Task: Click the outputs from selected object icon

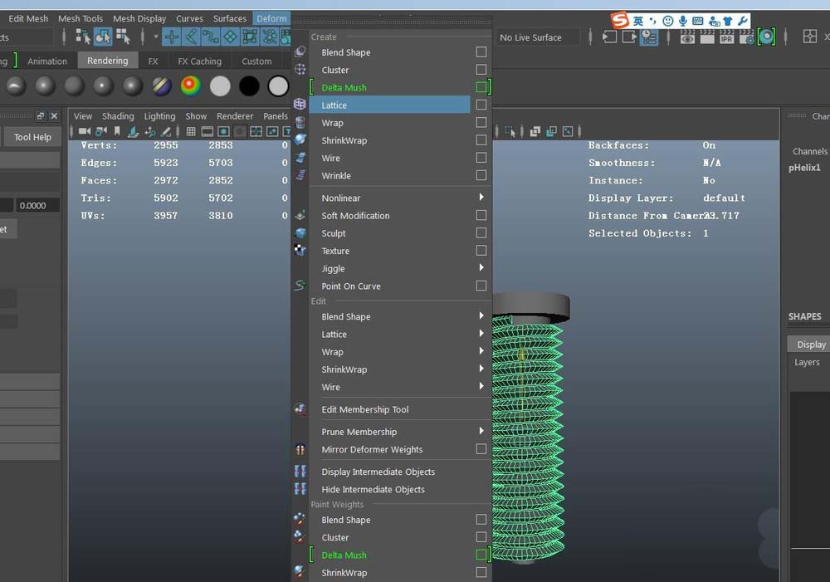Action: pos(629,37)
